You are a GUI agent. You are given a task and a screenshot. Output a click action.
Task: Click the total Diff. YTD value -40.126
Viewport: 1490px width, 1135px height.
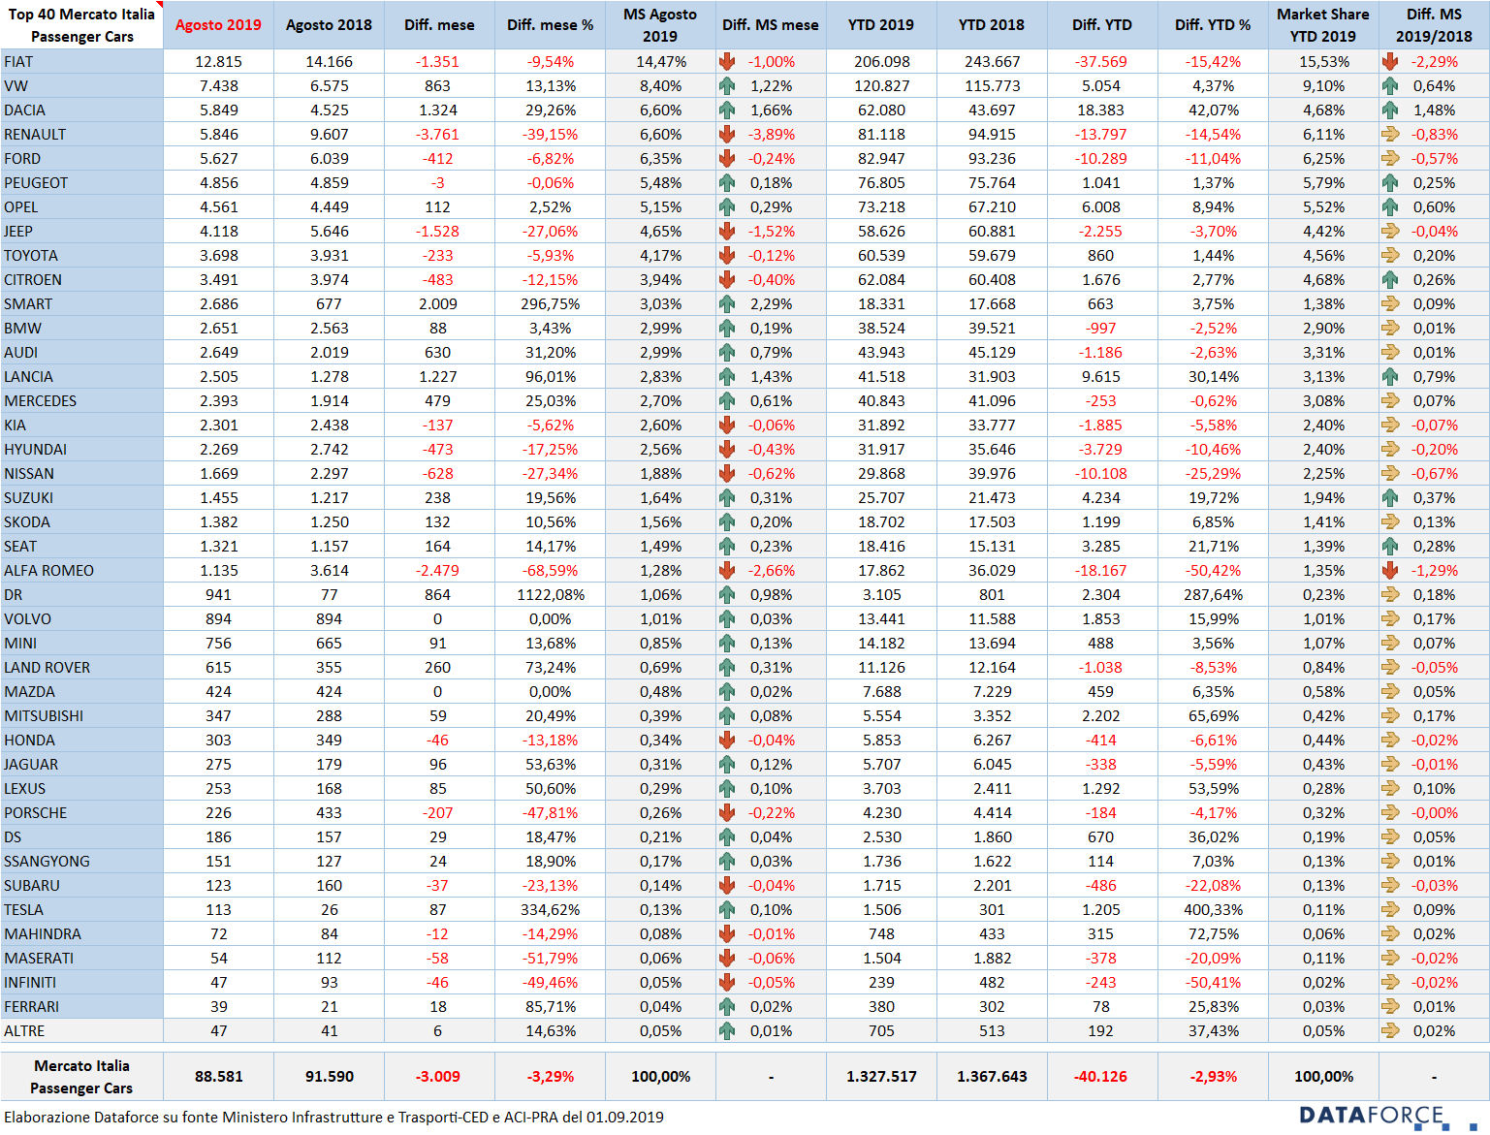[1100, 1076]
